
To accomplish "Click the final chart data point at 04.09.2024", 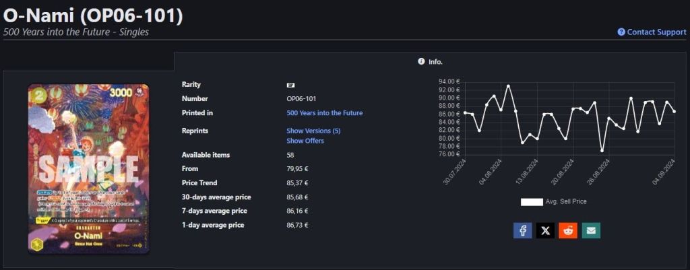I will [x=674, y=111].
